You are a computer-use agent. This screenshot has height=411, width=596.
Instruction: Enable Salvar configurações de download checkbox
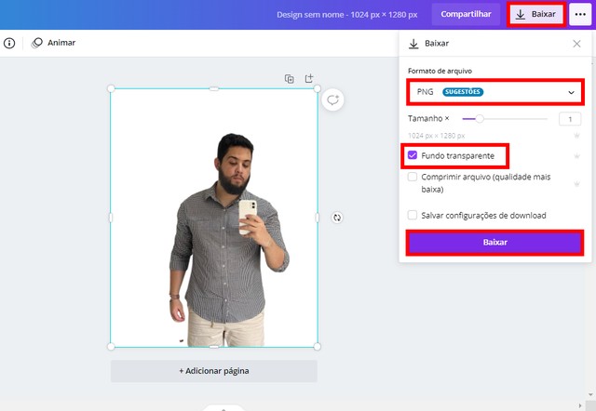413,215
